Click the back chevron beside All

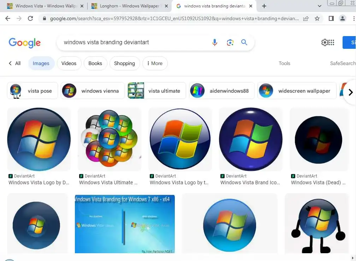tap(10, 63)
